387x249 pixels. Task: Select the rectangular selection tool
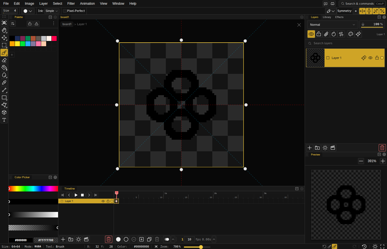coord(4,45)
